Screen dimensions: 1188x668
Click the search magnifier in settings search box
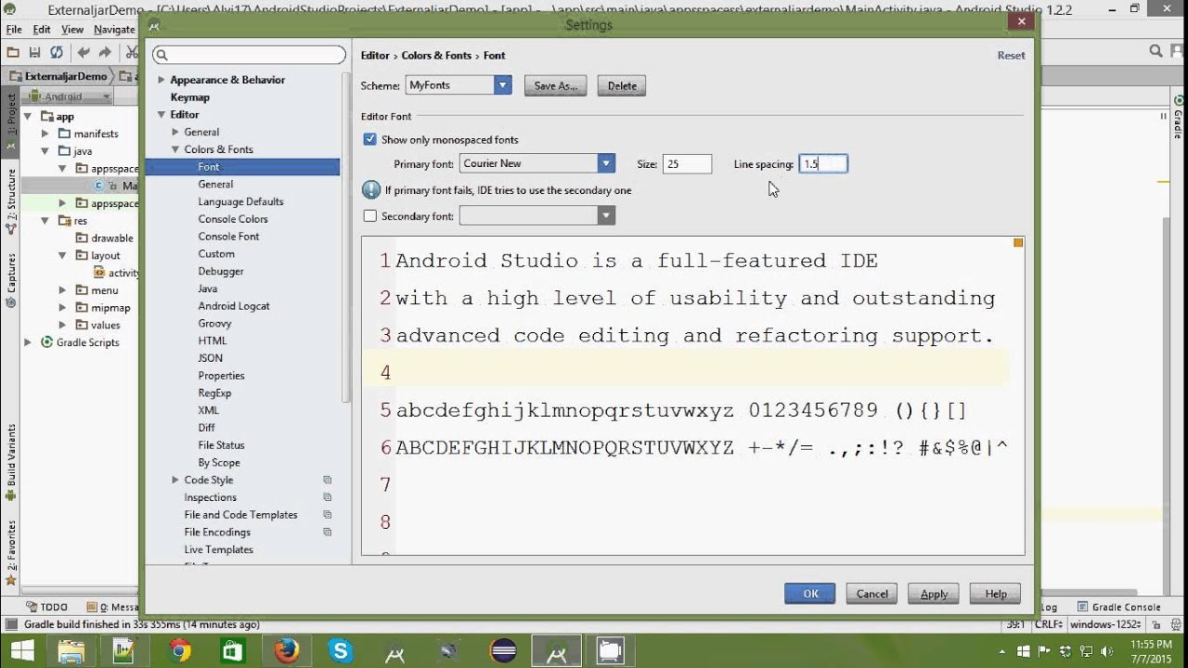pos(161,56)
